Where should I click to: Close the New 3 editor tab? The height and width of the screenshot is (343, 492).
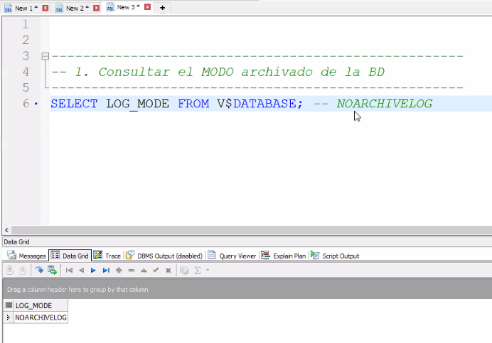pyautogui.click(x=146, y=8)
